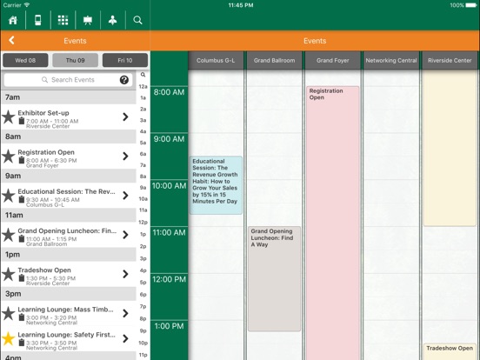
Task: Unfavorite the Learning Lounge: Safety First star
Action: [x=9, y=338]
